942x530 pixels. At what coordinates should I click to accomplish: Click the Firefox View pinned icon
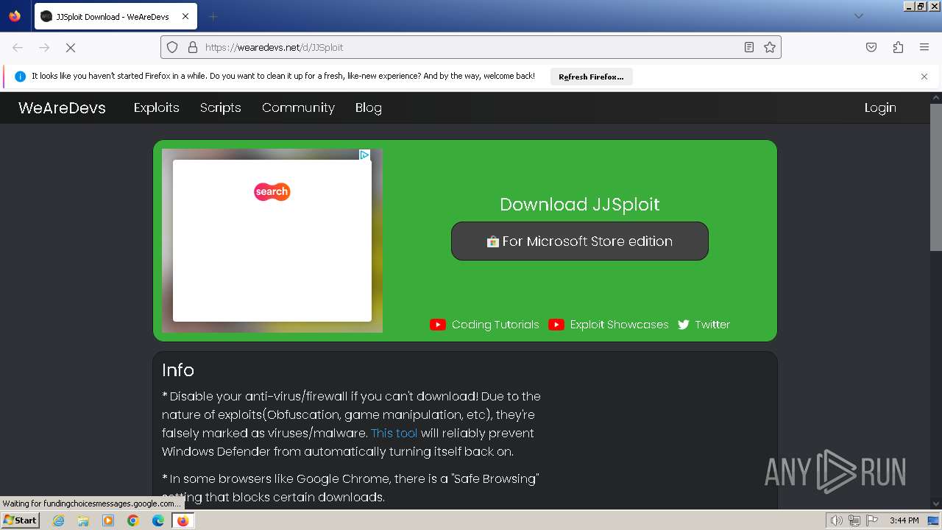(15, 16)
